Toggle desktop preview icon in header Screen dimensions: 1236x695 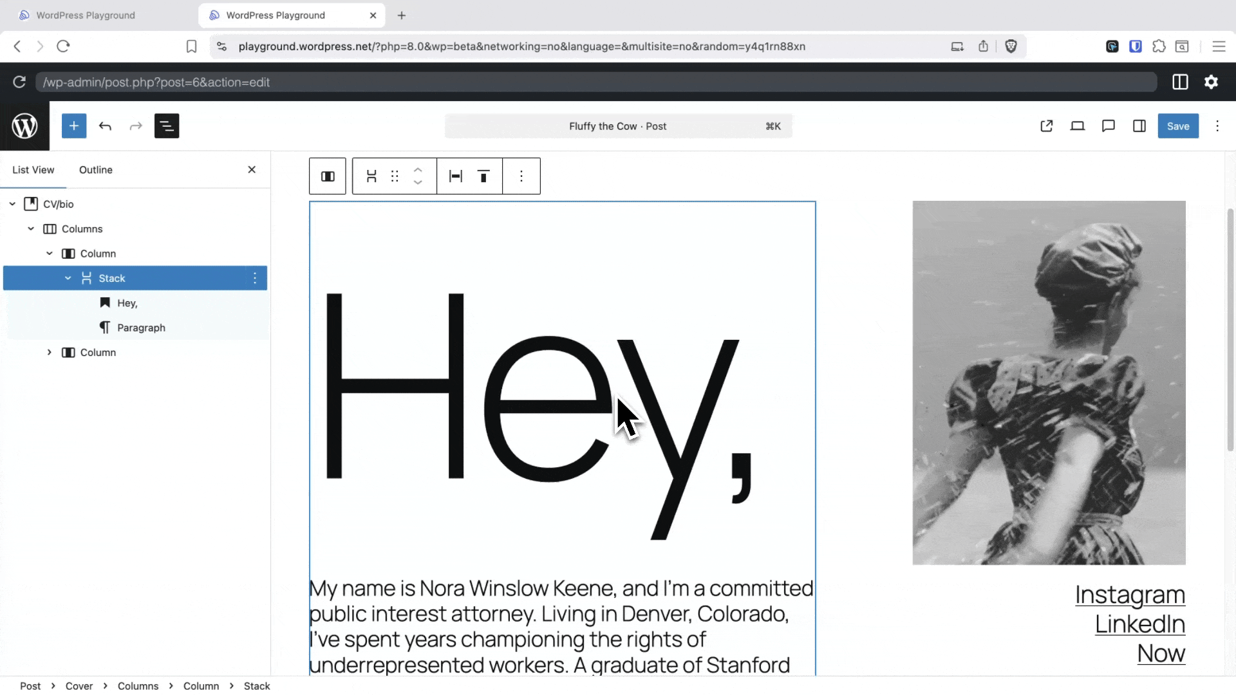(x=1078, y=126)
